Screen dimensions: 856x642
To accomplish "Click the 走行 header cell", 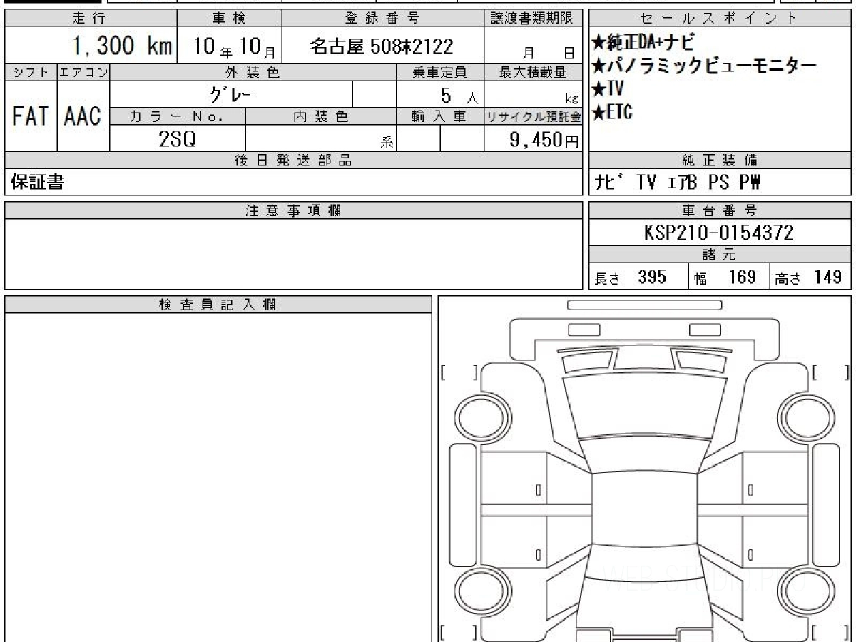I will coord(90,19).
